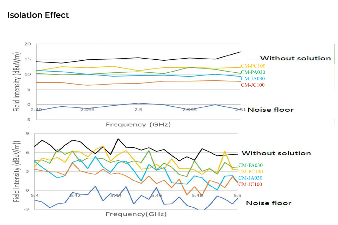Click the yellow CM-PC100 legend label in the upper chart
This screenshot has width=338, height=225.
click(253, 66)
